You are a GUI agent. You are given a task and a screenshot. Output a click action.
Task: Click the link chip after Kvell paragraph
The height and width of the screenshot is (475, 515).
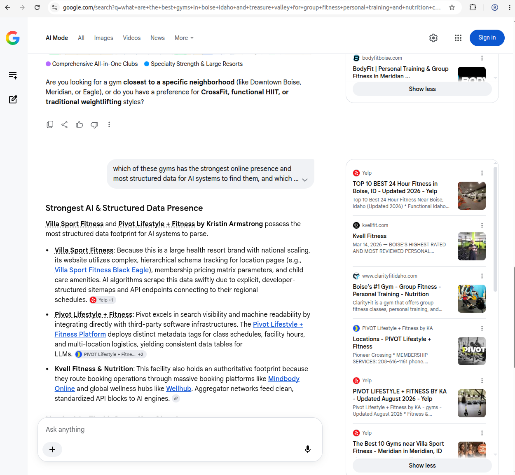pos(176,398)
